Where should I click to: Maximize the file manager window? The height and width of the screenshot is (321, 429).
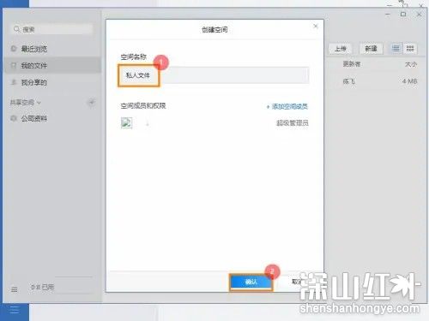[403, 14]
